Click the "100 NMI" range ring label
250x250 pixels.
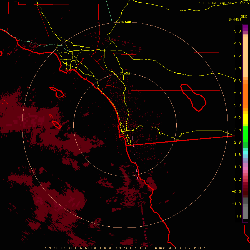125,22
